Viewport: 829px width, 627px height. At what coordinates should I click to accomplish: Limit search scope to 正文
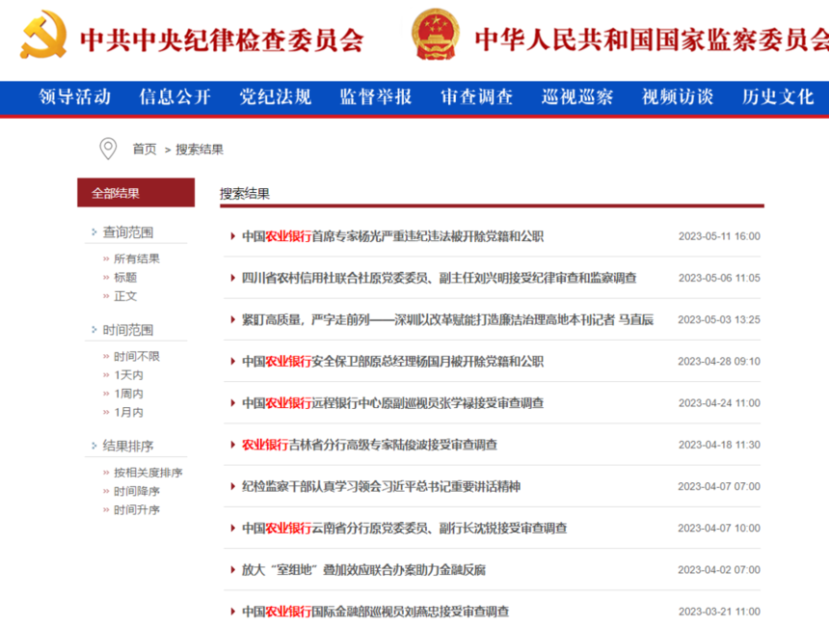[125, 296]
